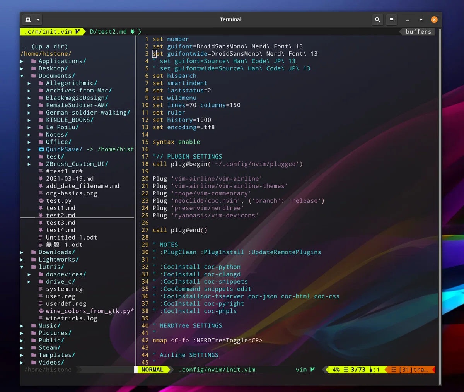This screenshot has height=392, width=464.
Task: Click the BlackmagicDesign folder icon
Action: (x=41, y=98)
